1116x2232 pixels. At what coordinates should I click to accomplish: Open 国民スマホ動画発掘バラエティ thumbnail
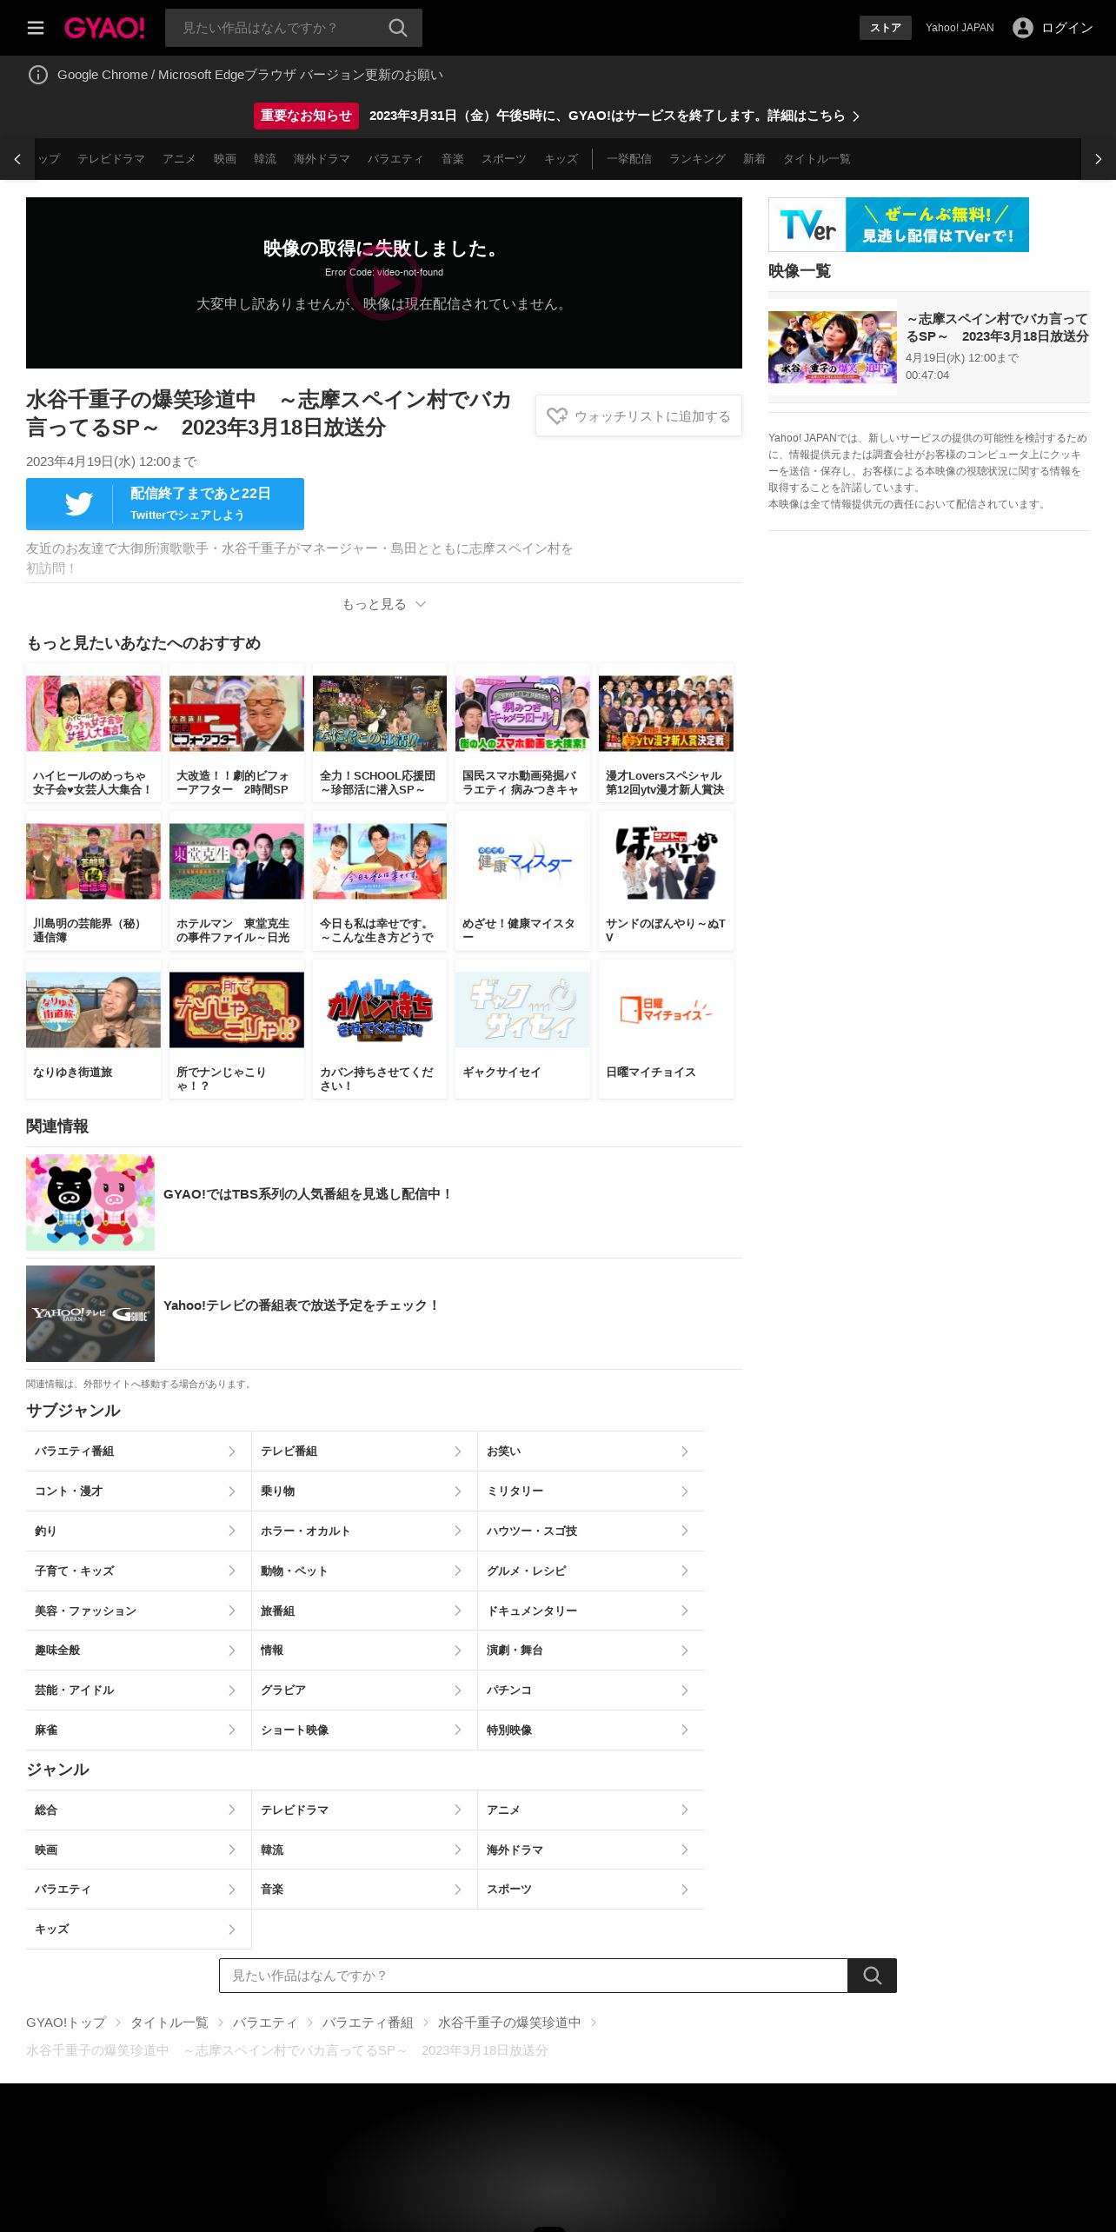click(522, 714)
